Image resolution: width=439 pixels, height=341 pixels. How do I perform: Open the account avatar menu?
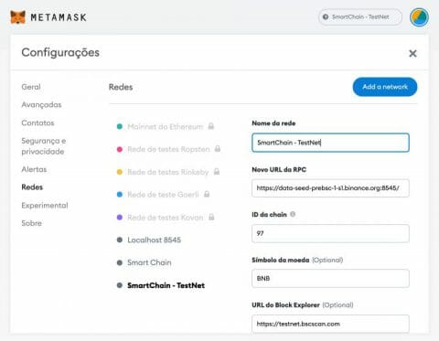coord(420,17)
